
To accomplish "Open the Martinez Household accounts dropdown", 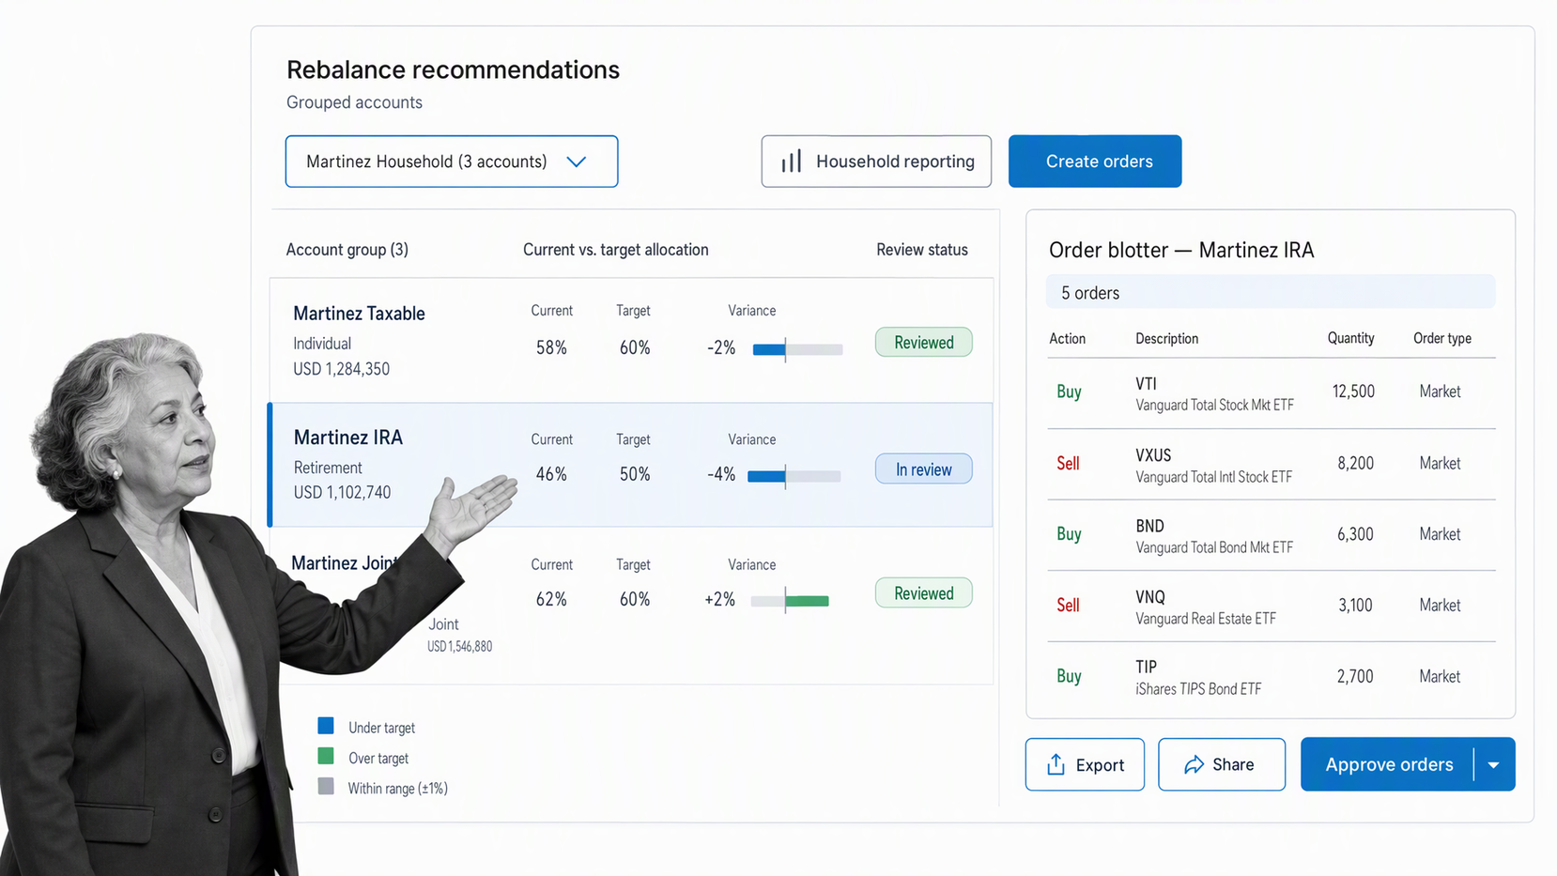I will click(452, 161).
